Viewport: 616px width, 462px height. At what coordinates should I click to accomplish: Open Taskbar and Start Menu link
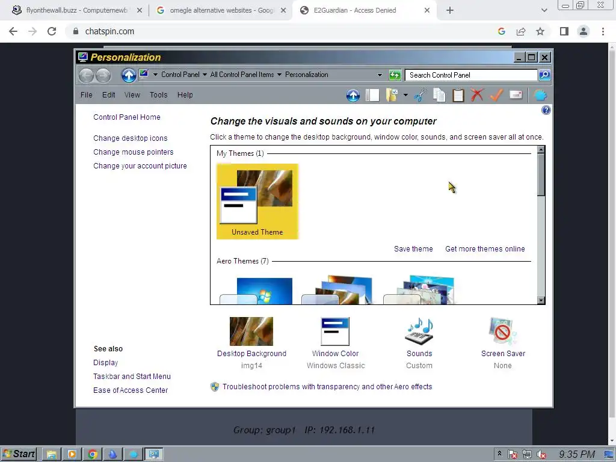pos(132,377)
